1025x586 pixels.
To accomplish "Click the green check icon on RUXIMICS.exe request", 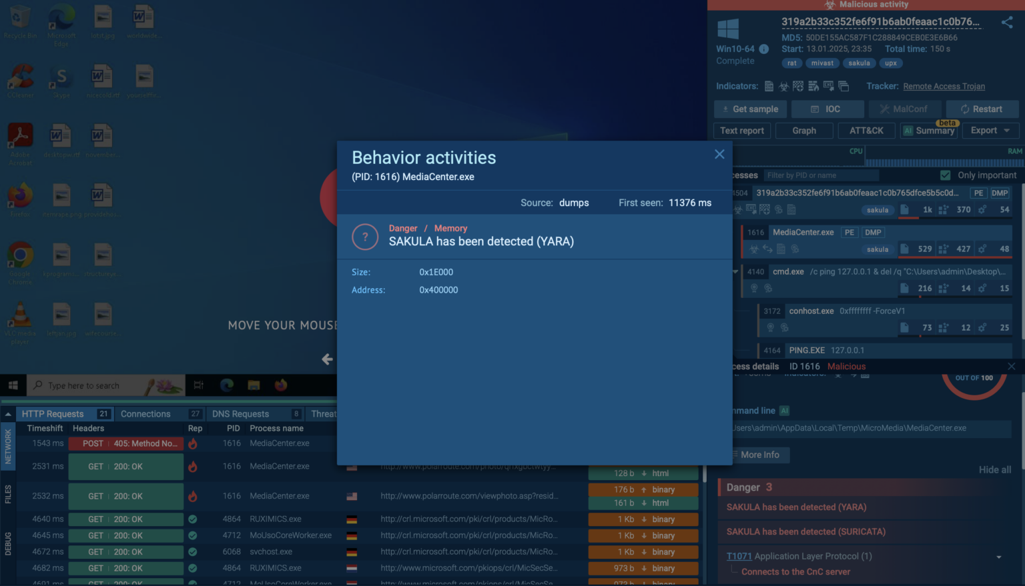I will (x=193, y=519).
